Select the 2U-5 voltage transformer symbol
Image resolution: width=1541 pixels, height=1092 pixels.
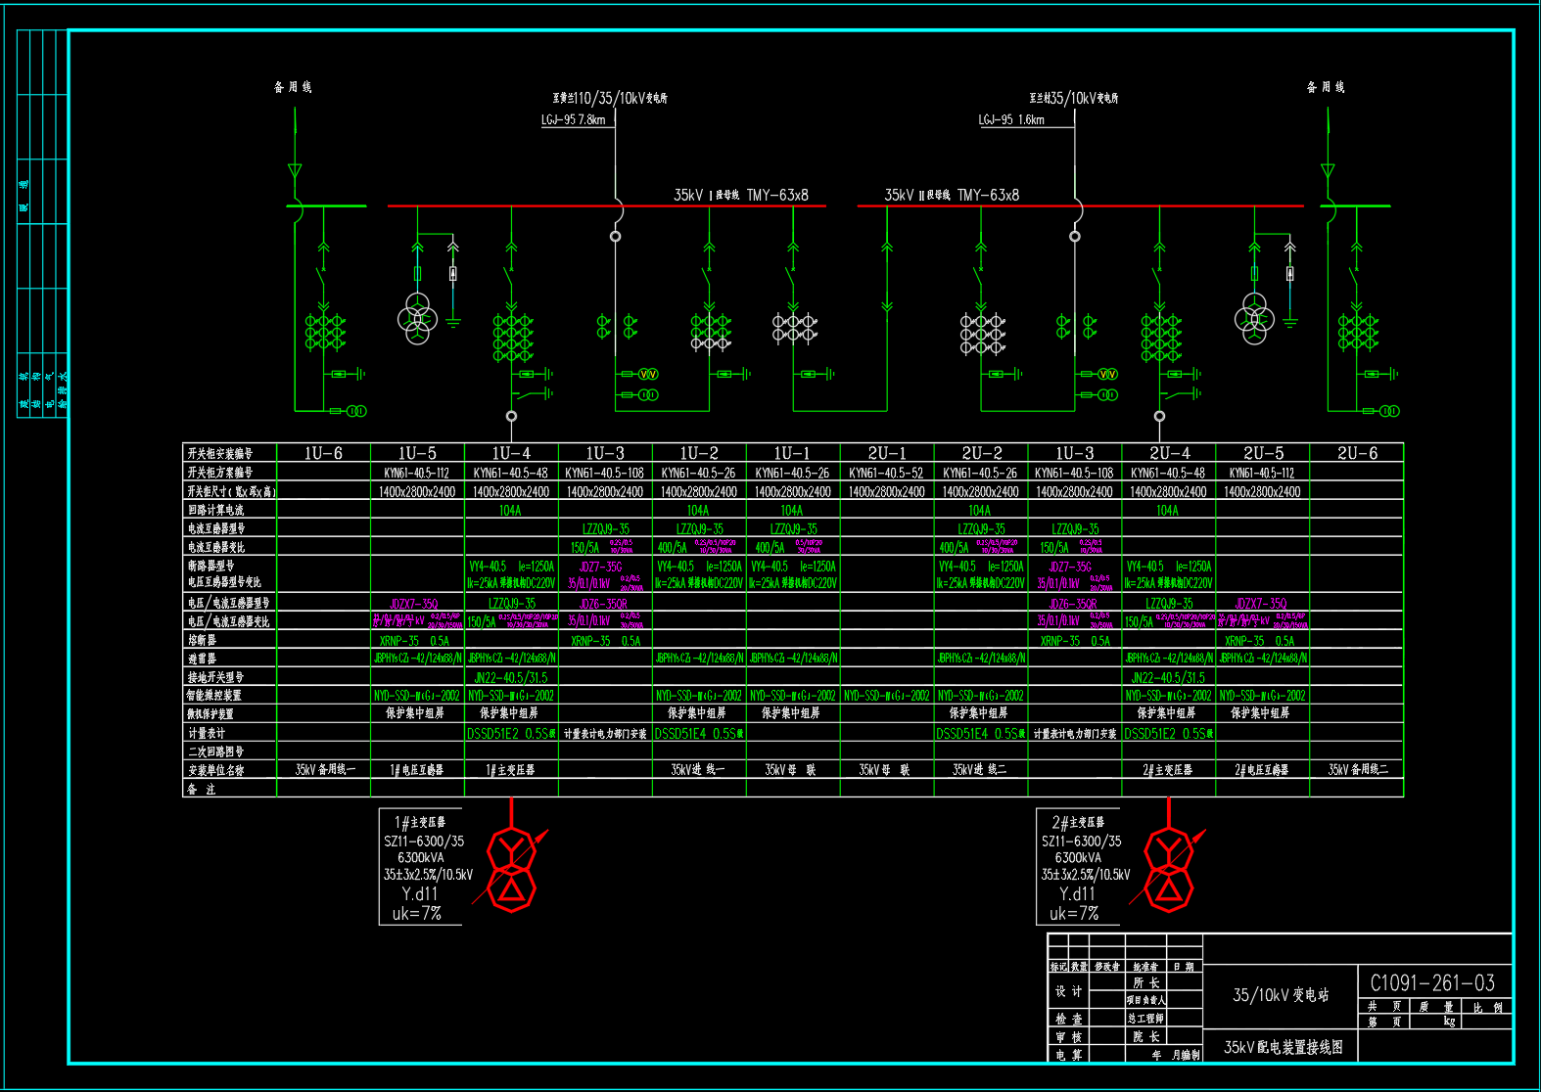click(x=1254, y=318)
